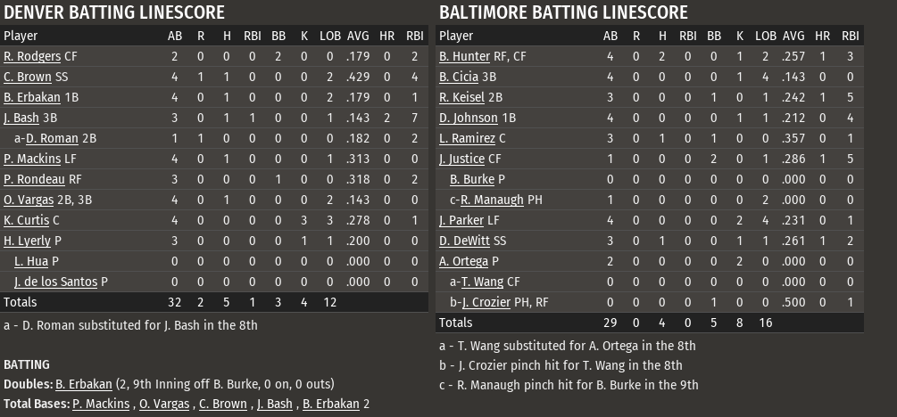
Task: Click the L. Hua player name
Action: [31, 261]
